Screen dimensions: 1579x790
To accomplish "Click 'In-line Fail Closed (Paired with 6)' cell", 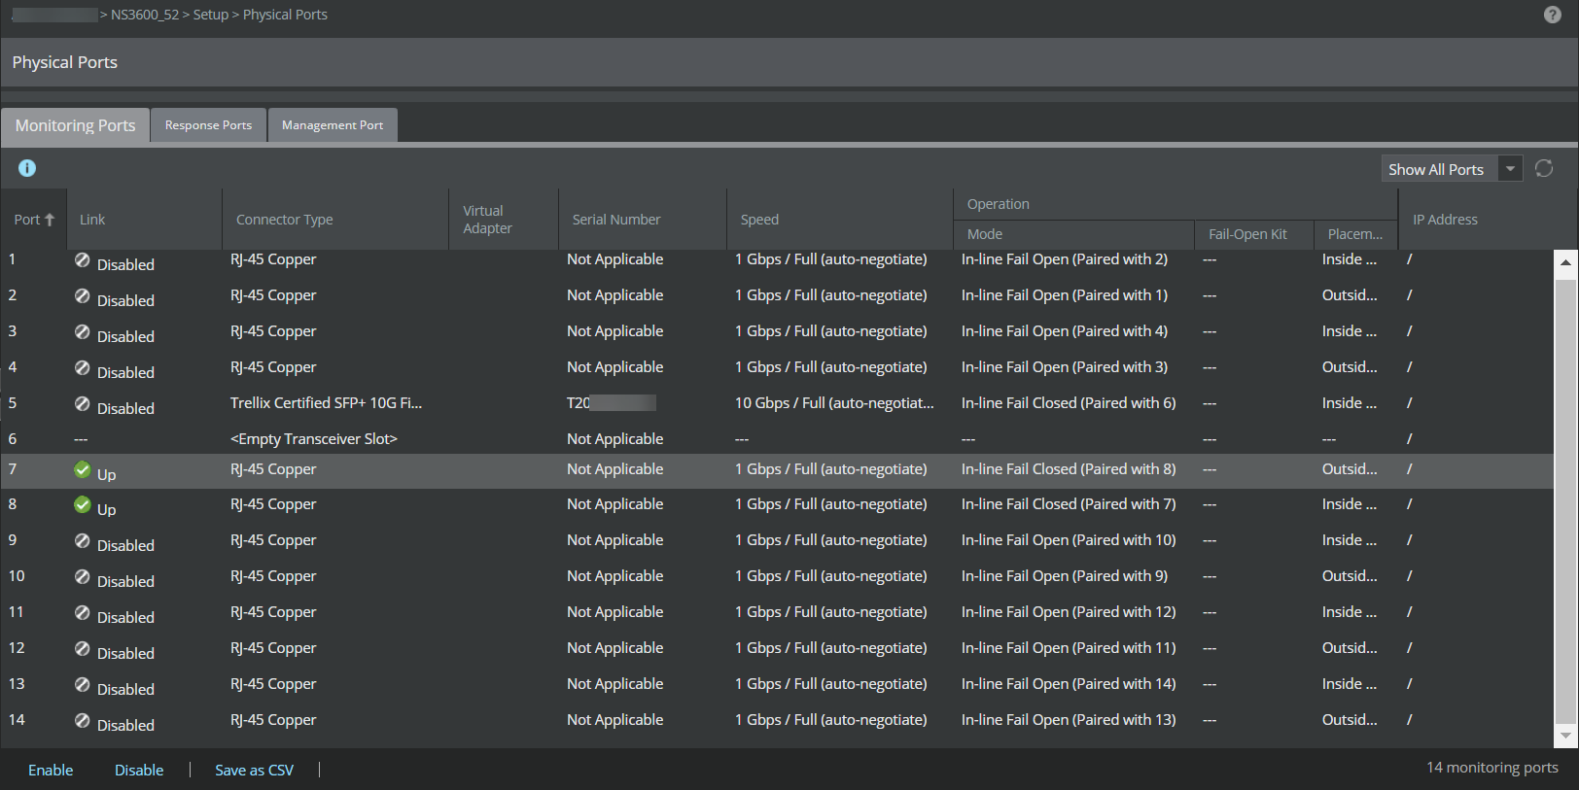I will click(x=1069, y=403).
